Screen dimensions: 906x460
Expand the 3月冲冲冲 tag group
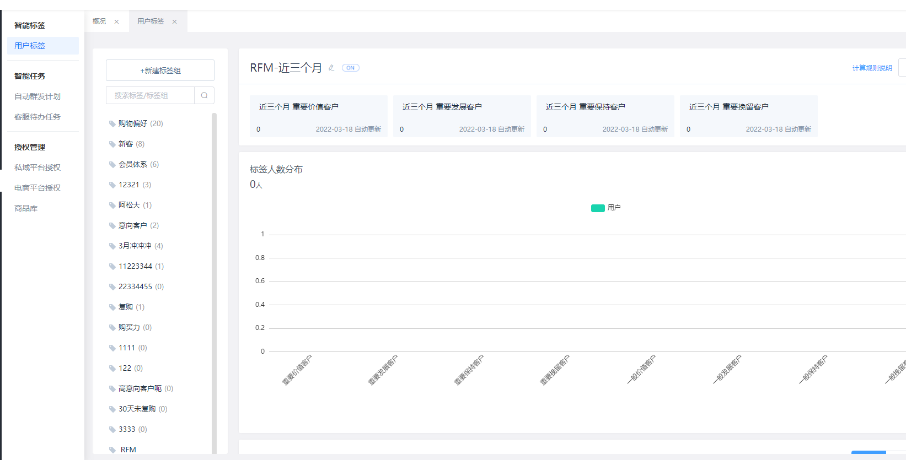click(x=135, y=246)
